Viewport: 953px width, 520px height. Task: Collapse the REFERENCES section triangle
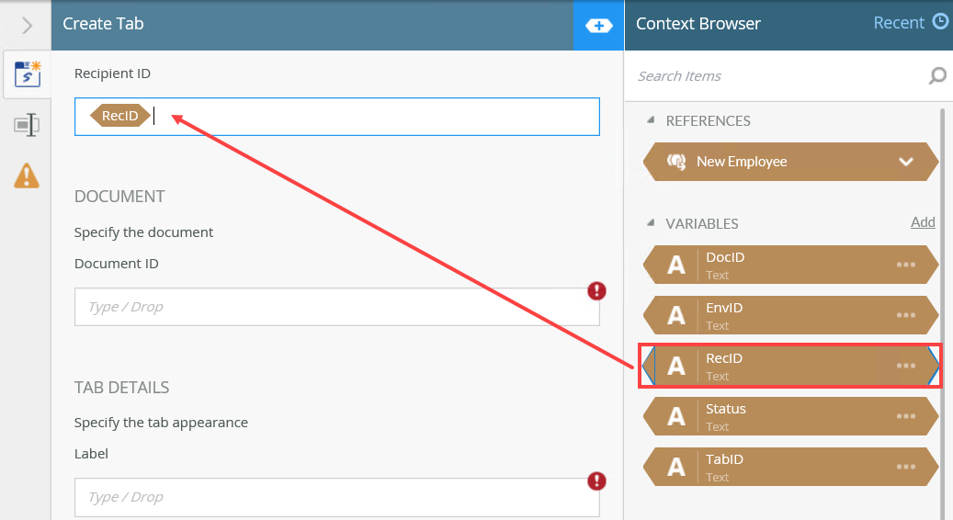tap(652, 120)
